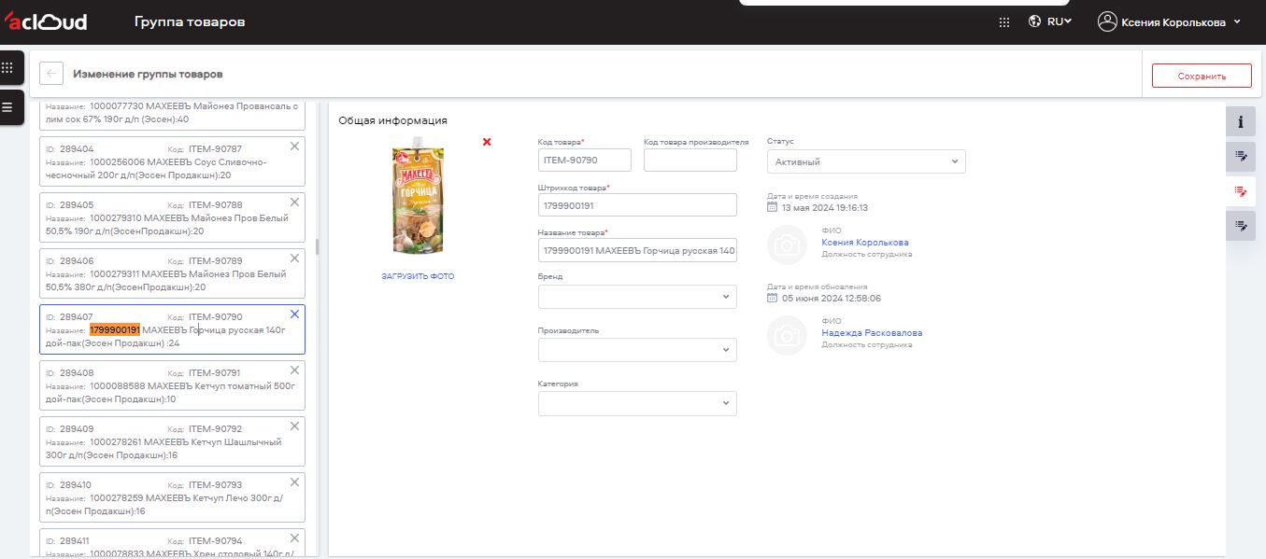Remove item ITEM-90793 from the list
The height and width of the screenshot is (559, 1266).
pyautogui.click(x=294, y=482)
